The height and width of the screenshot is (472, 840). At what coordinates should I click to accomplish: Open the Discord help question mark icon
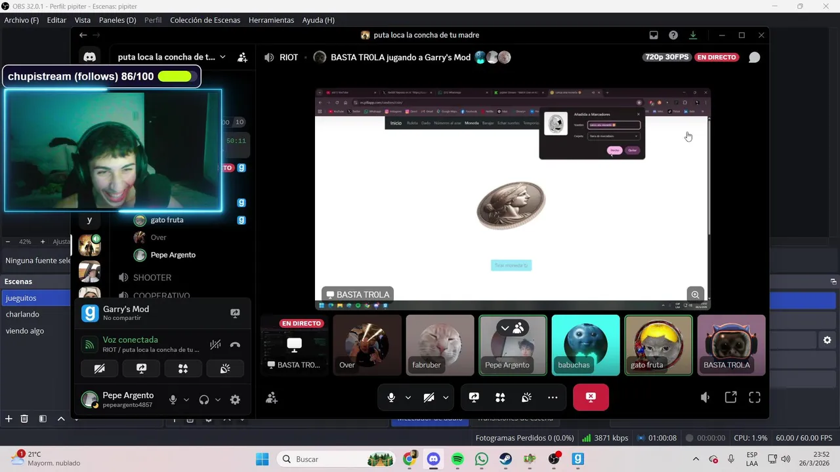673,35
